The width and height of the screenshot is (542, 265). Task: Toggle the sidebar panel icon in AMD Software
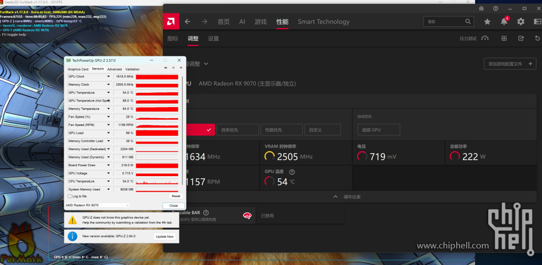coord(538,22)
